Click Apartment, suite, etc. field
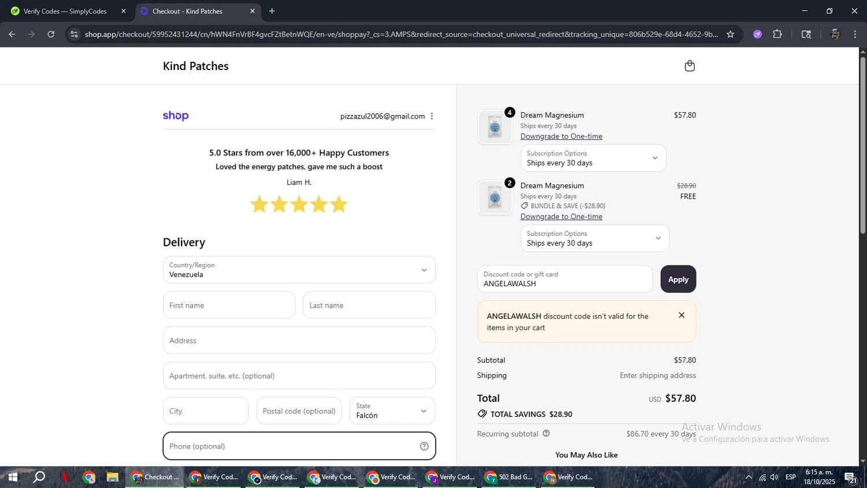867x488 pixels. coord(299,376)
